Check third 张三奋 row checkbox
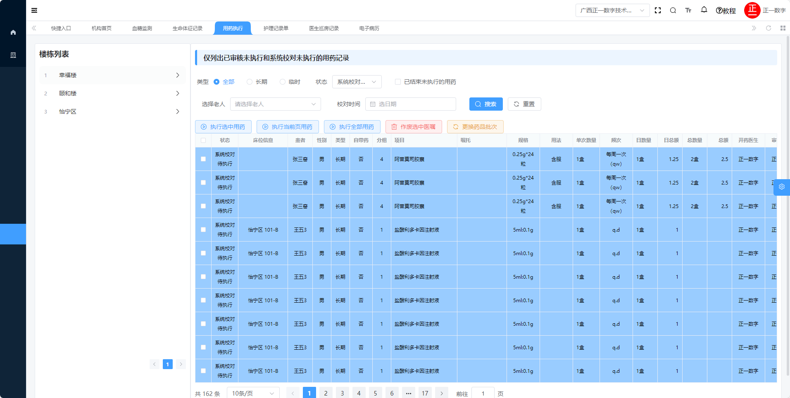 203,206
